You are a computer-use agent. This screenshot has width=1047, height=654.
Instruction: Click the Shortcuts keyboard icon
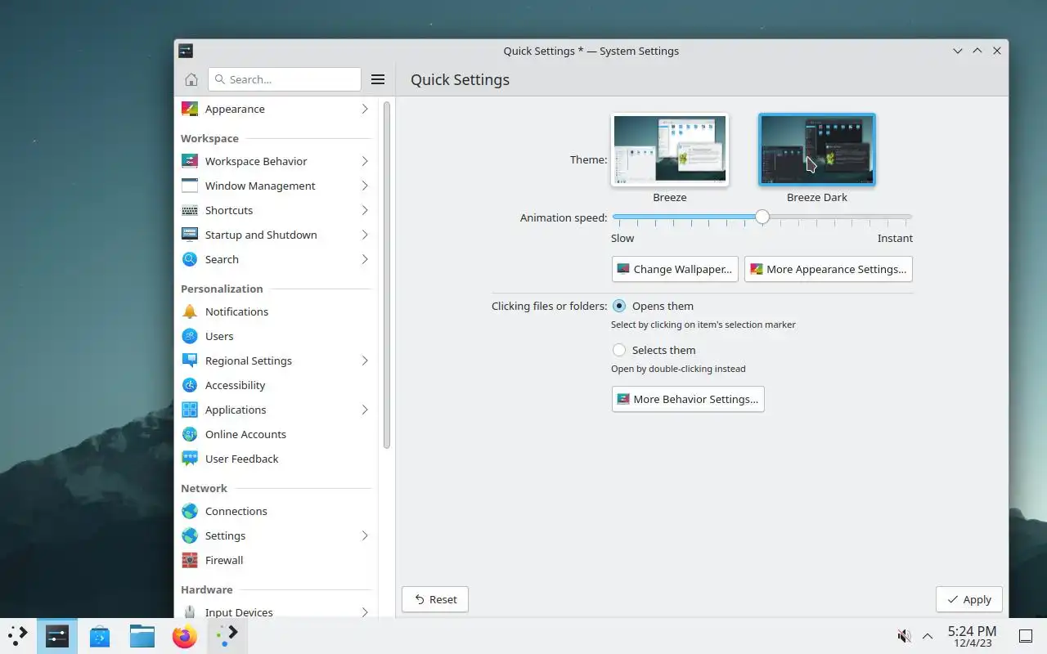click(190, 210)
